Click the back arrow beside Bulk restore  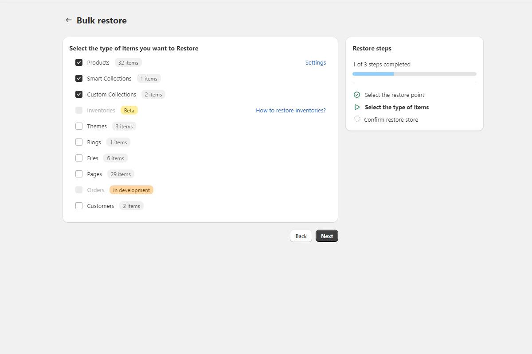coord(68,20)
